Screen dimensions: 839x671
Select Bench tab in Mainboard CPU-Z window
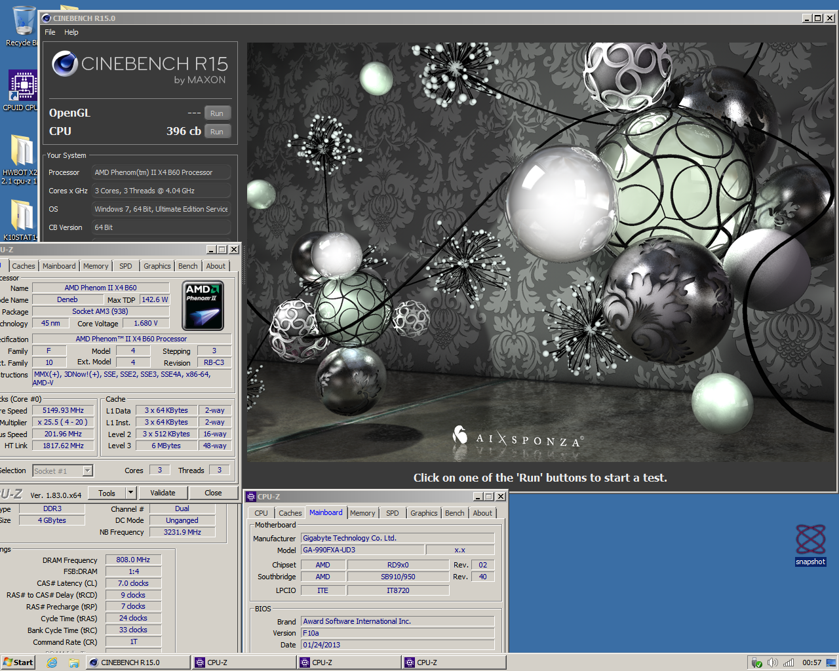click(x=455, y=513)
